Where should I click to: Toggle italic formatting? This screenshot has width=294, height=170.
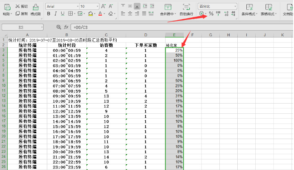coord(55,14)
